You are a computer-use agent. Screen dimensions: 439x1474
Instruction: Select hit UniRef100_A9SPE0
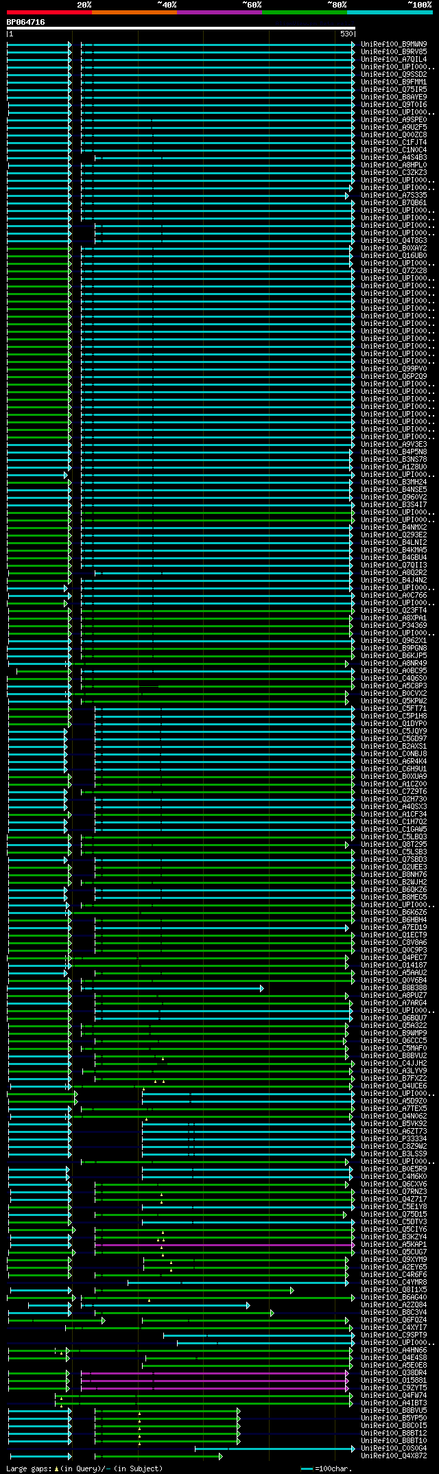(394, 119)
